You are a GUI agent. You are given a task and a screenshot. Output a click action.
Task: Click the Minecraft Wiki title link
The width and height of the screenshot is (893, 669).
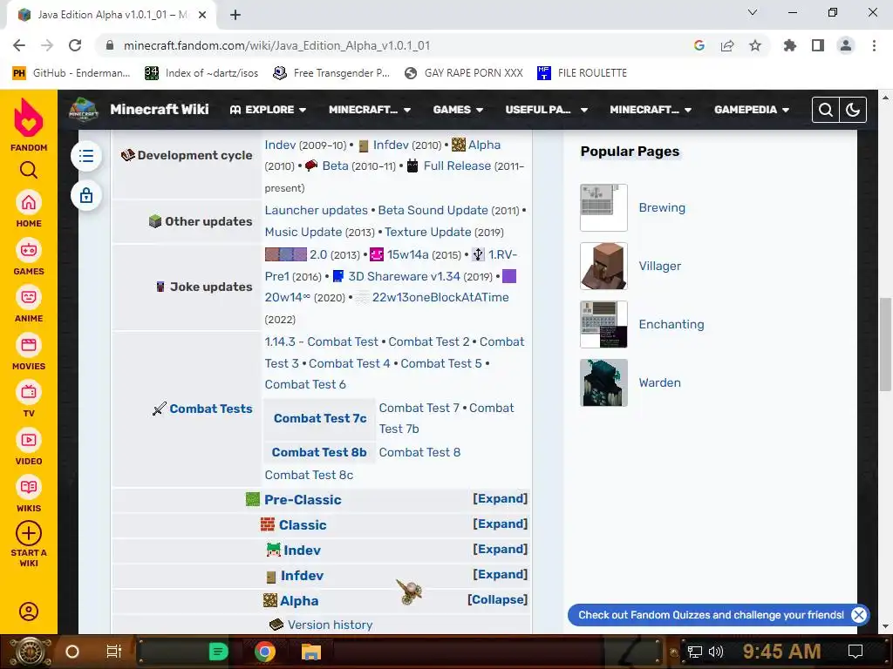160,109
